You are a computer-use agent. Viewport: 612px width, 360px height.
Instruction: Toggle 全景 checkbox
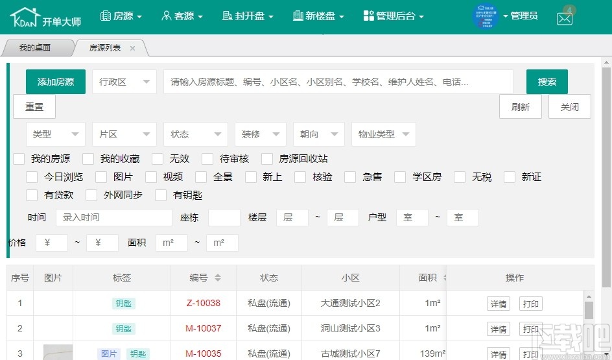(201, 177)
